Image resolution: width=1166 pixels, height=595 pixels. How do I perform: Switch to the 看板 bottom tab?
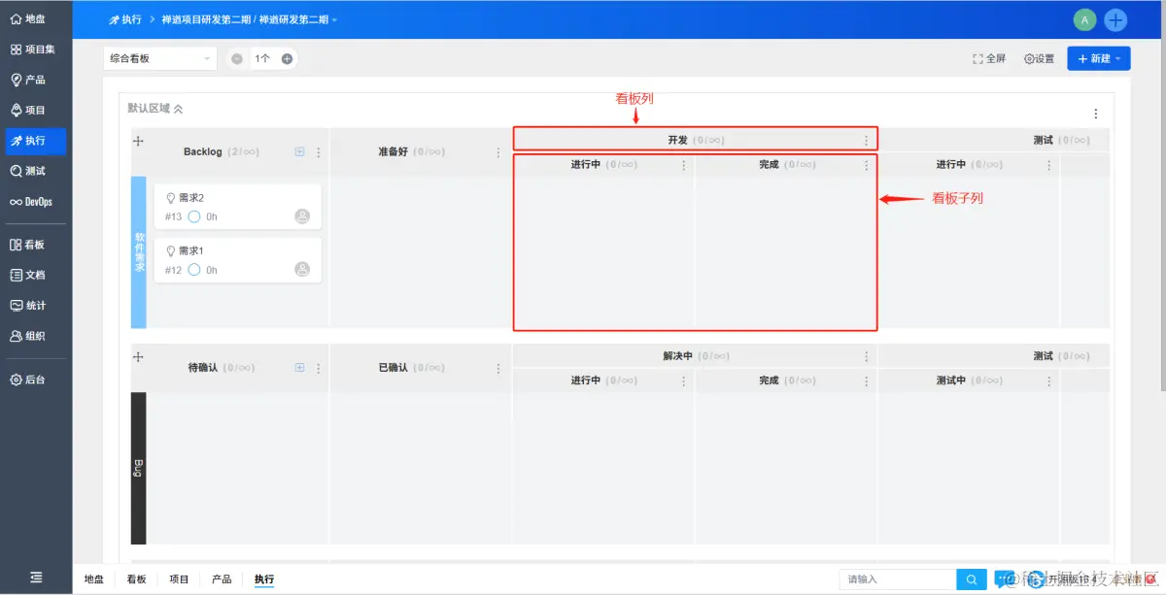click(x=136, y=579)
